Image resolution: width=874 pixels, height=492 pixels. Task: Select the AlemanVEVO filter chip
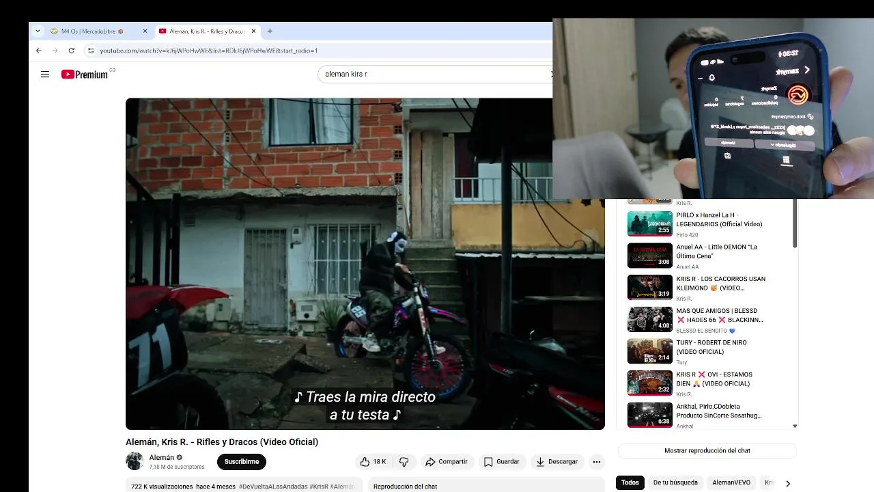tap(731, 482)
